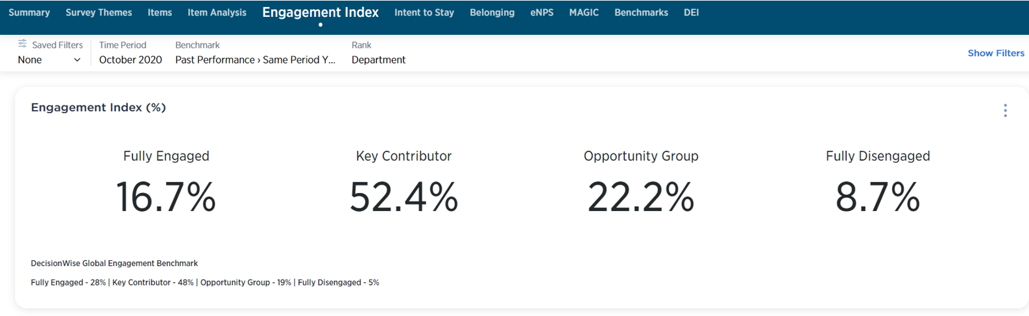Switch to the Belonging tab

click(492, 13)
